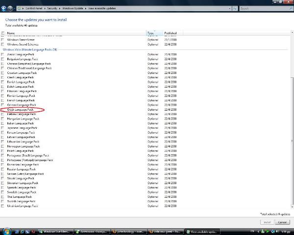This screenshot has height=235, width=294.
Task: Check the Italian Language Pack checkbox
Action: [x=2, y=123]
